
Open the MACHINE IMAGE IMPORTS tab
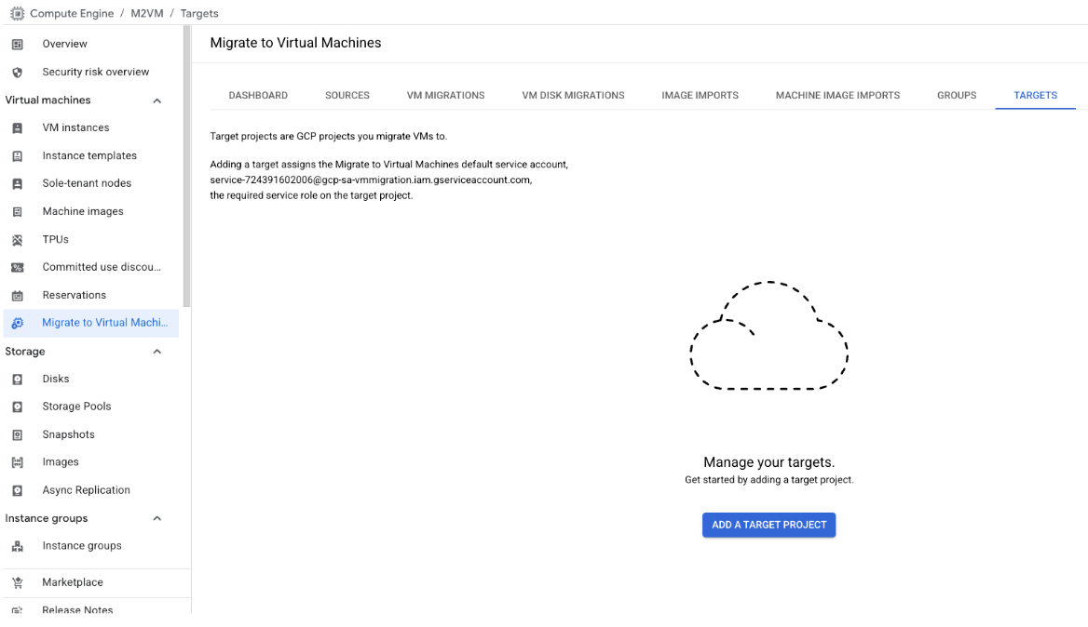point(836,95)
